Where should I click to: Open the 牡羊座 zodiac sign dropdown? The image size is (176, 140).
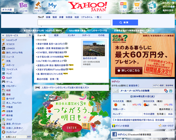(165, 114)
